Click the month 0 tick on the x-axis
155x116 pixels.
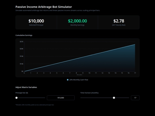[x=24, y=73]
